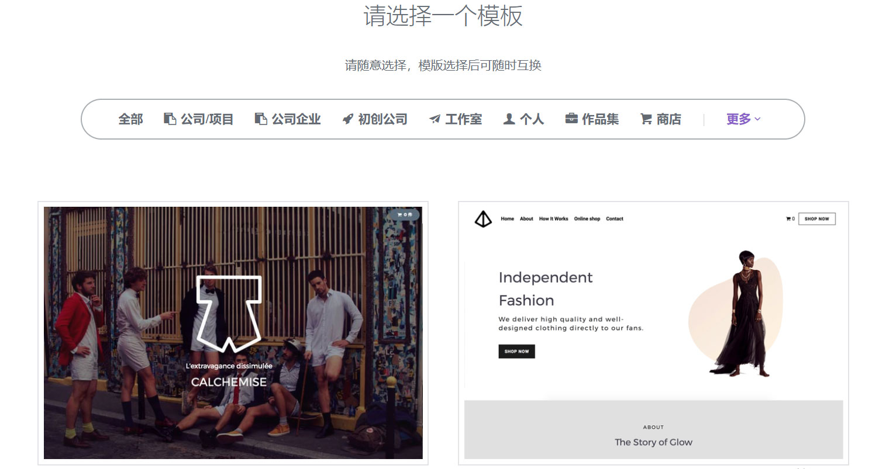Select the Independent Fashion template preview

[653, 333]
